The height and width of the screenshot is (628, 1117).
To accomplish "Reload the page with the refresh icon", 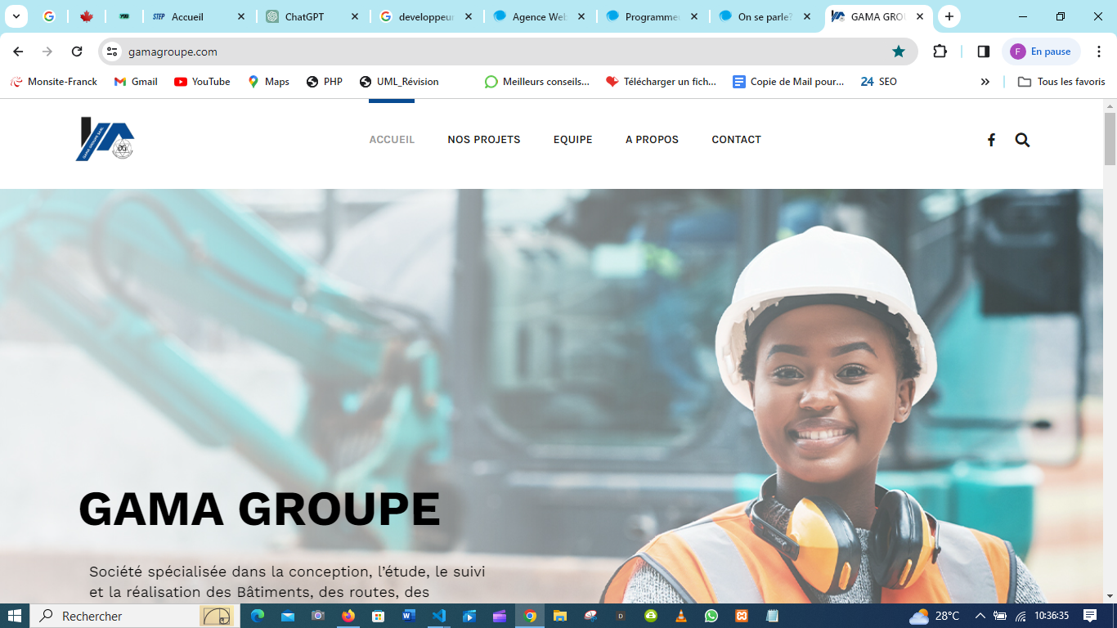I will [77, 52].
